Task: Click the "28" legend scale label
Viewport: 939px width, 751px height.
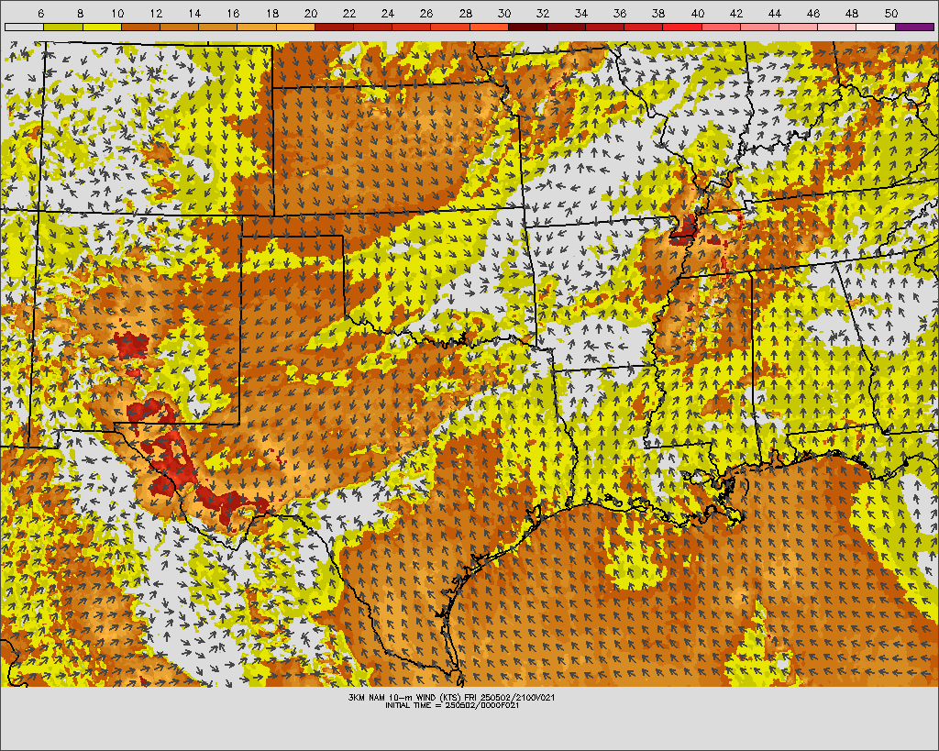Action: [x=465, y=13]
